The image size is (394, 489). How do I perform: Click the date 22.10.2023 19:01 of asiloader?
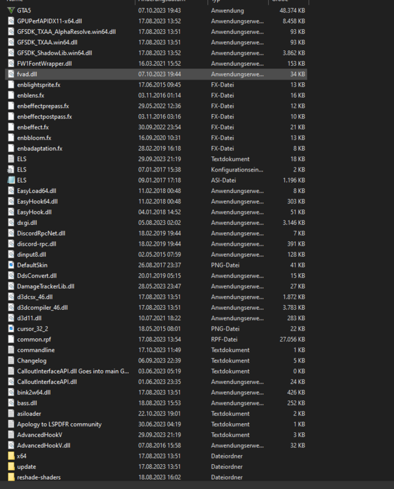click(159, 413)
